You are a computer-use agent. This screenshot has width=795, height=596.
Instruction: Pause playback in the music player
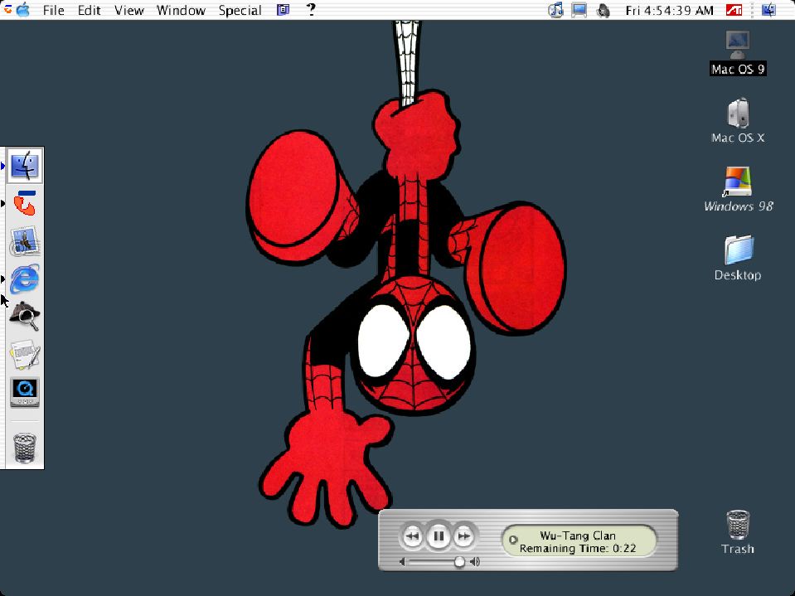pyautogui.click(x=439, y=535)
